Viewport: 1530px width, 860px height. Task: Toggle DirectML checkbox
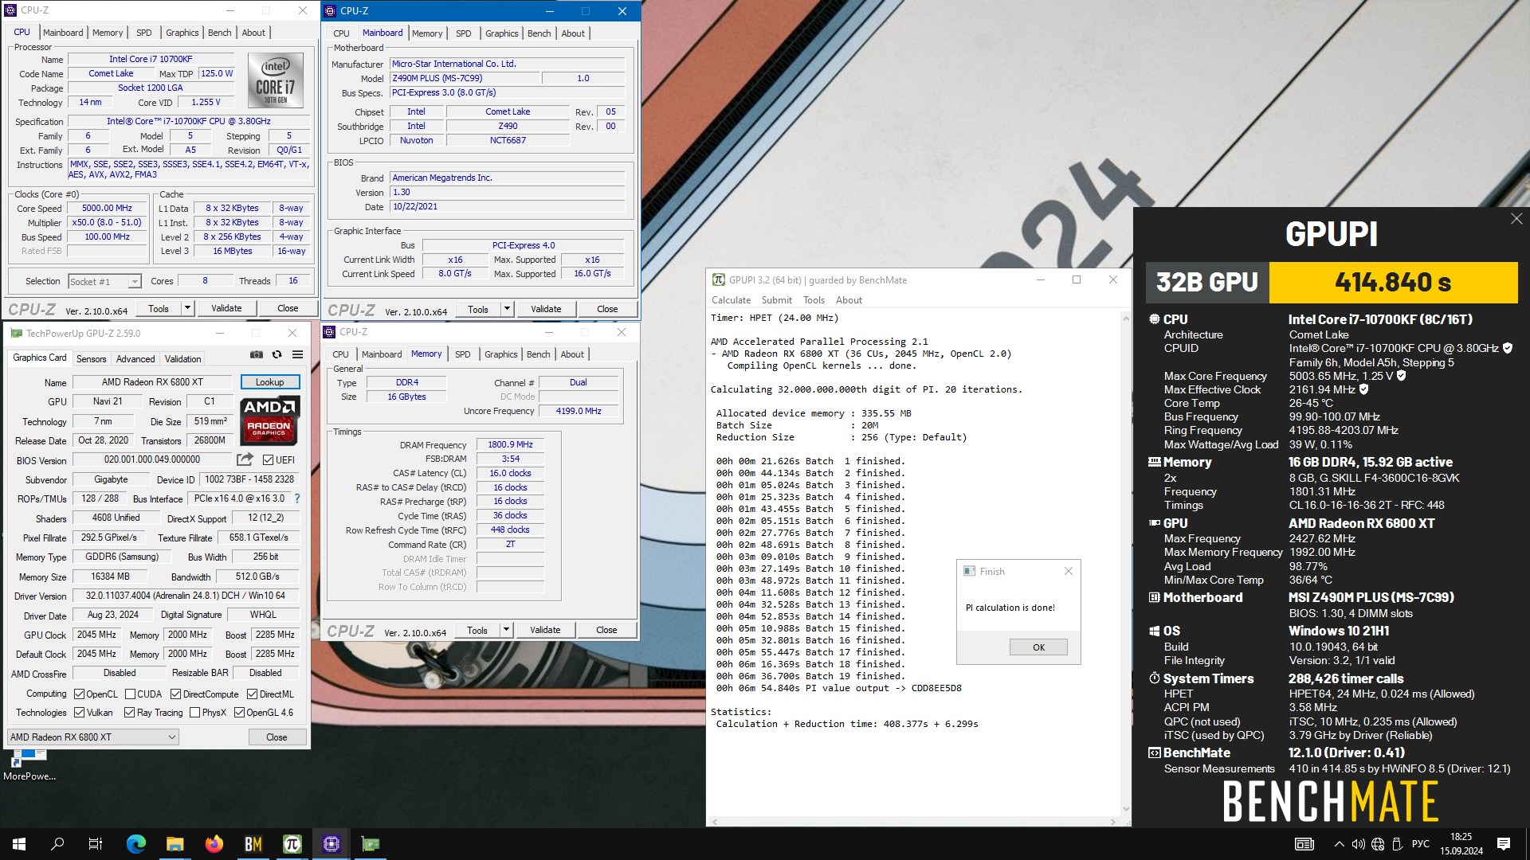(252, 694)
